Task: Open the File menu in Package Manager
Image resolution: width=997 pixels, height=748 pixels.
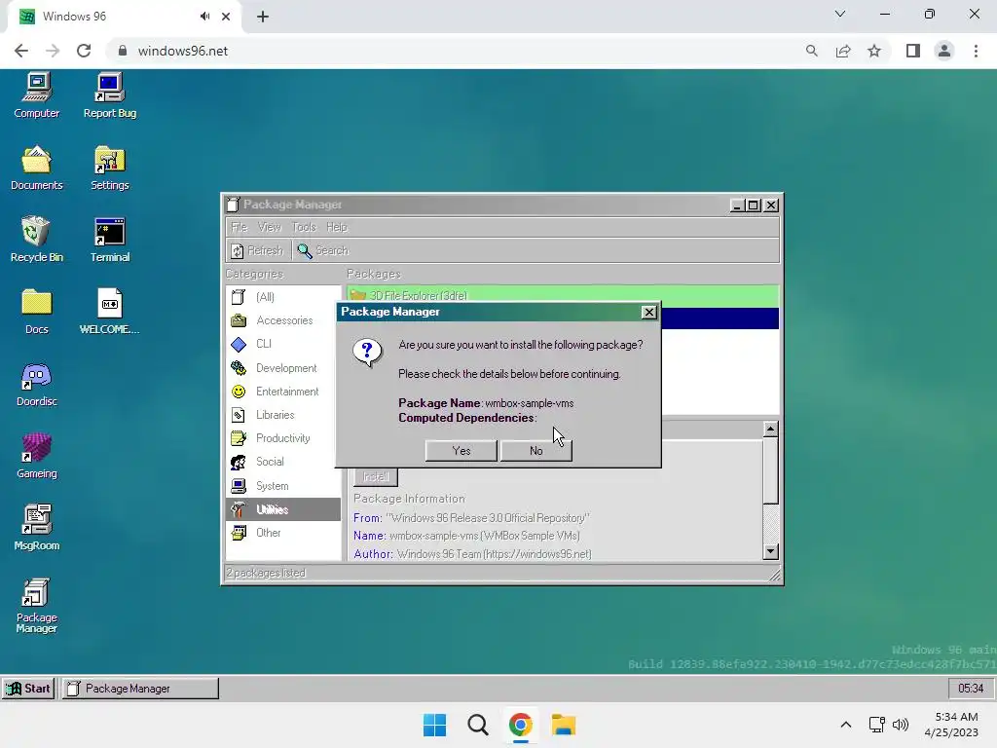Action: tap(240, 227)
